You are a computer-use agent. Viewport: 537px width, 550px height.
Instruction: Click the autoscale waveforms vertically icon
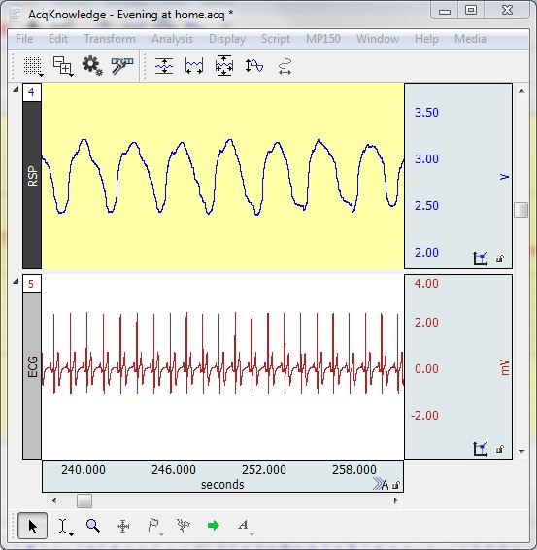click(164, 66)
